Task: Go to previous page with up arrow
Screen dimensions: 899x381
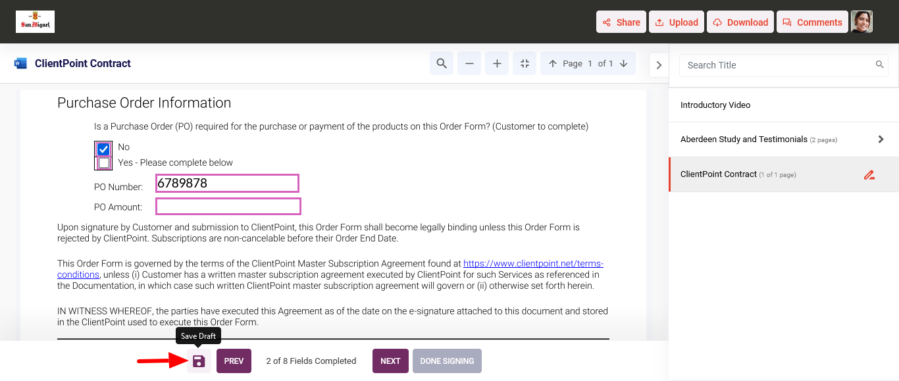Action: [x=552, y=64]
